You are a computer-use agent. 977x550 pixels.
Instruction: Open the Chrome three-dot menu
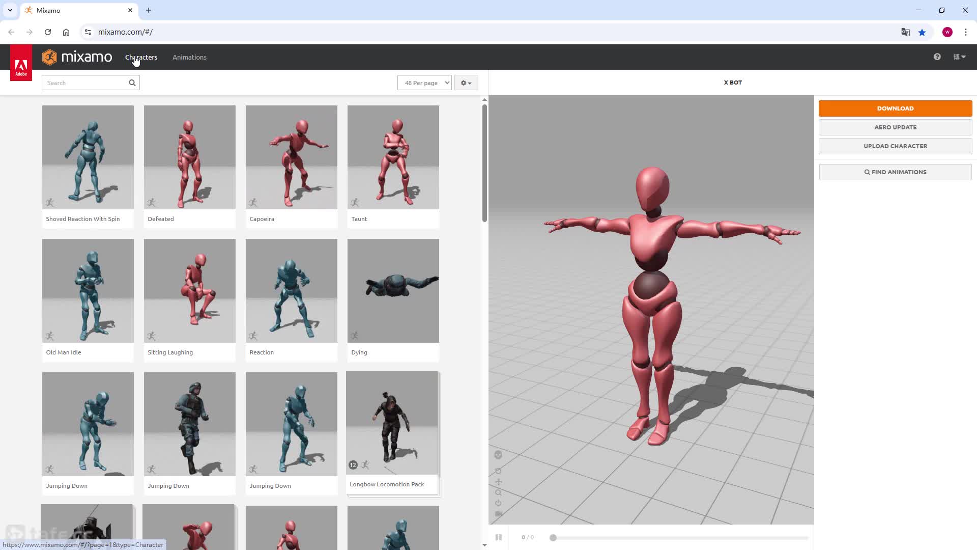tap(966, 32)
